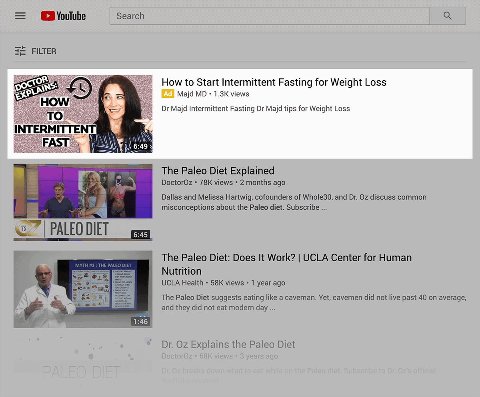The height and width of the screenshot is (397, 480).
Task: Click the 'eating like a caveman' description
Action: pos(314,303)
